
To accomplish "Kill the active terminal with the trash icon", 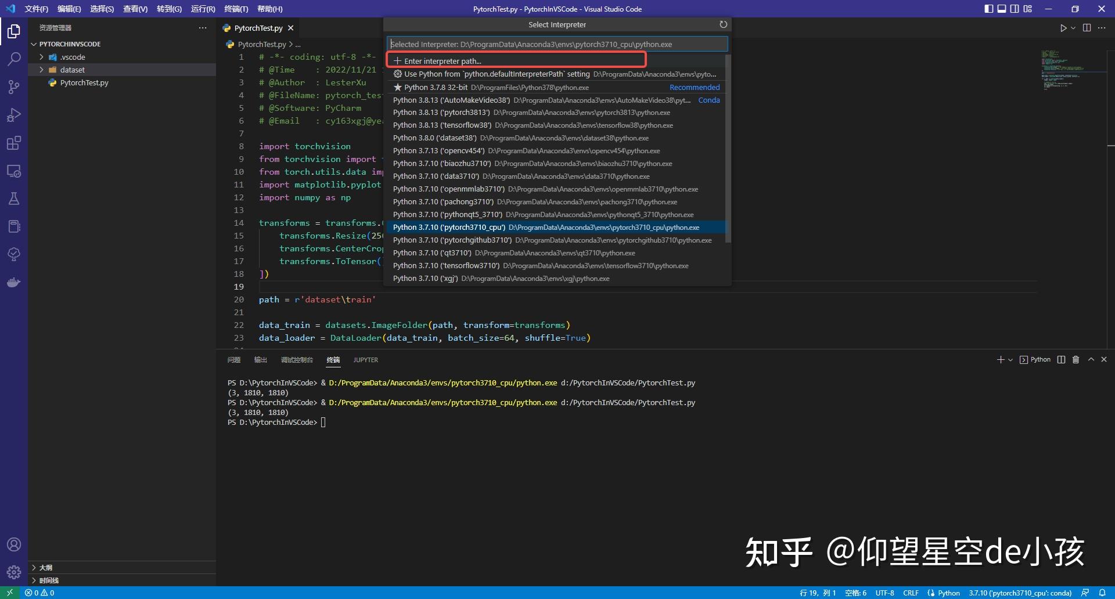I will [1075, 360].
